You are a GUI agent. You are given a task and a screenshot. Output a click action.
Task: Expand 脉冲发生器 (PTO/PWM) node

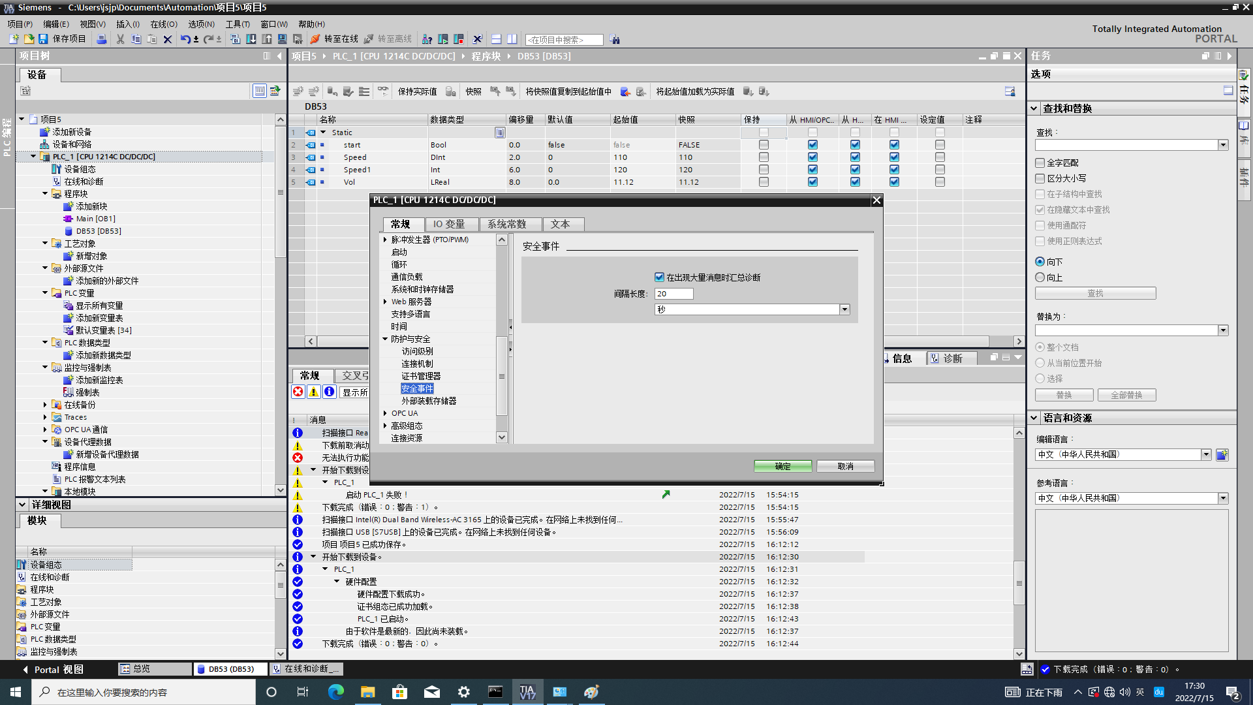[x=385, y=240]
